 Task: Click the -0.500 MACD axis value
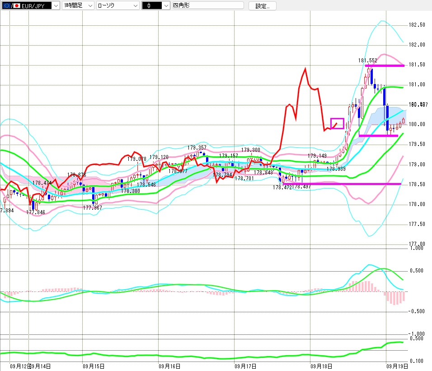coord(416,311)
